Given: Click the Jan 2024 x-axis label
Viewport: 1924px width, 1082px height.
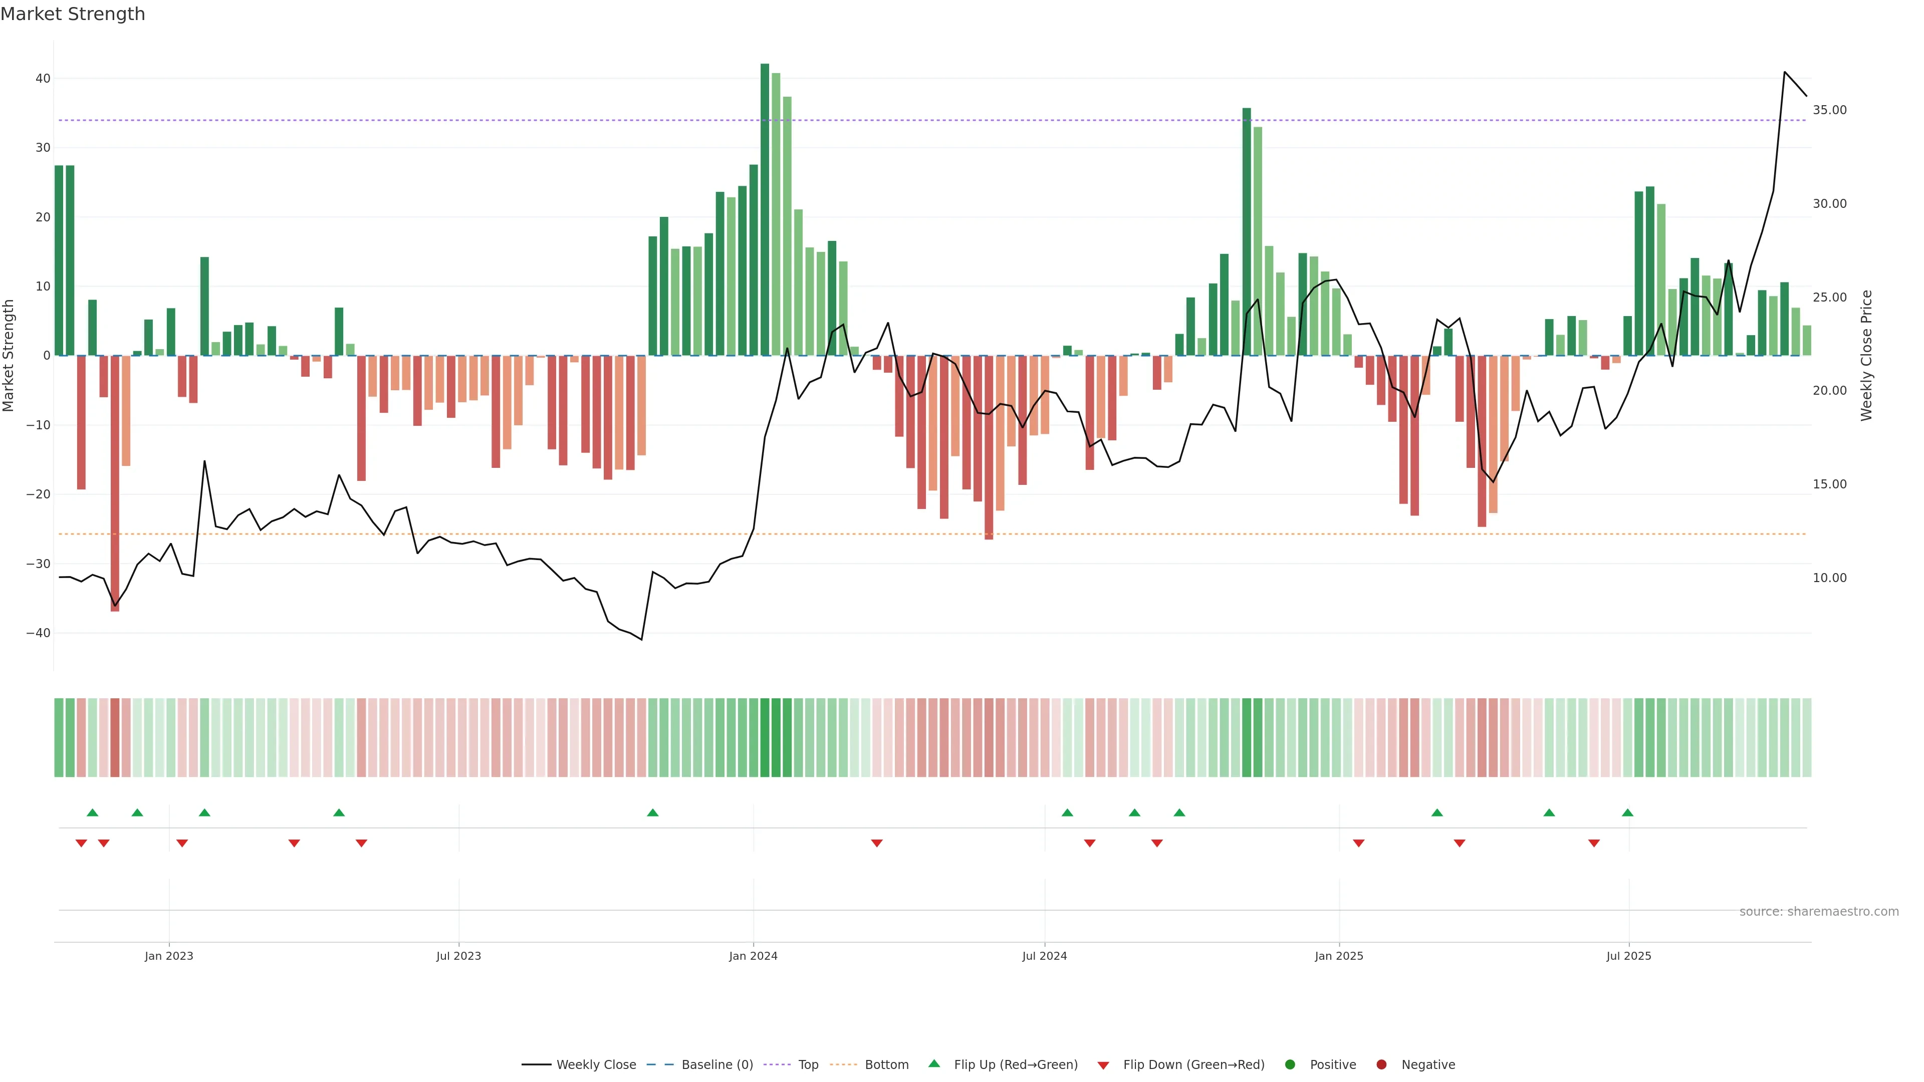Looking at the screenshot, I should (x=753, y=956).
